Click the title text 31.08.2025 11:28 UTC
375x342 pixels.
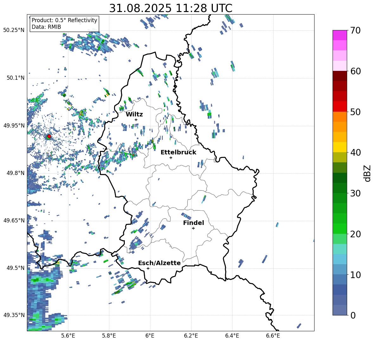click(171, 8)
